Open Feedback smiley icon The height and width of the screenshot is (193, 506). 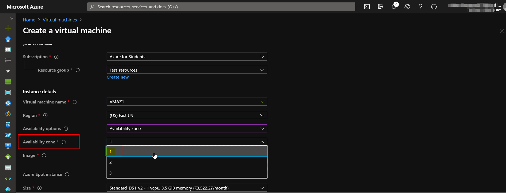coord(434,7)
